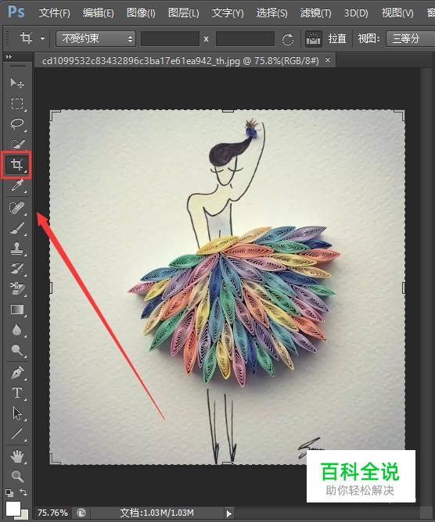
Task: Select the Zoom tool
Action: pos(17,477)
